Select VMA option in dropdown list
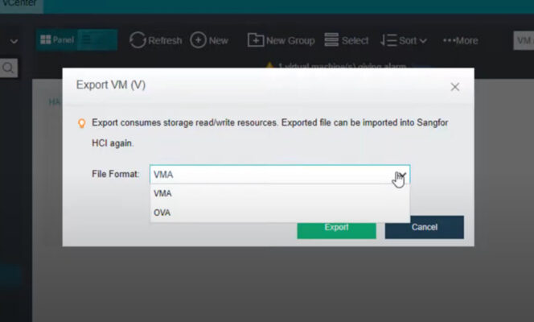 click(280, 193)
